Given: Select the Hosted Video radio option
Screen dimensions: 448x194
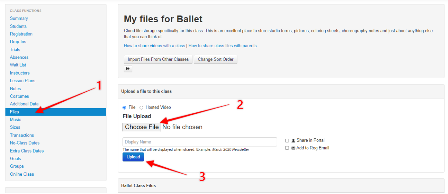Looking at the screenshot, I should (141, 108).
